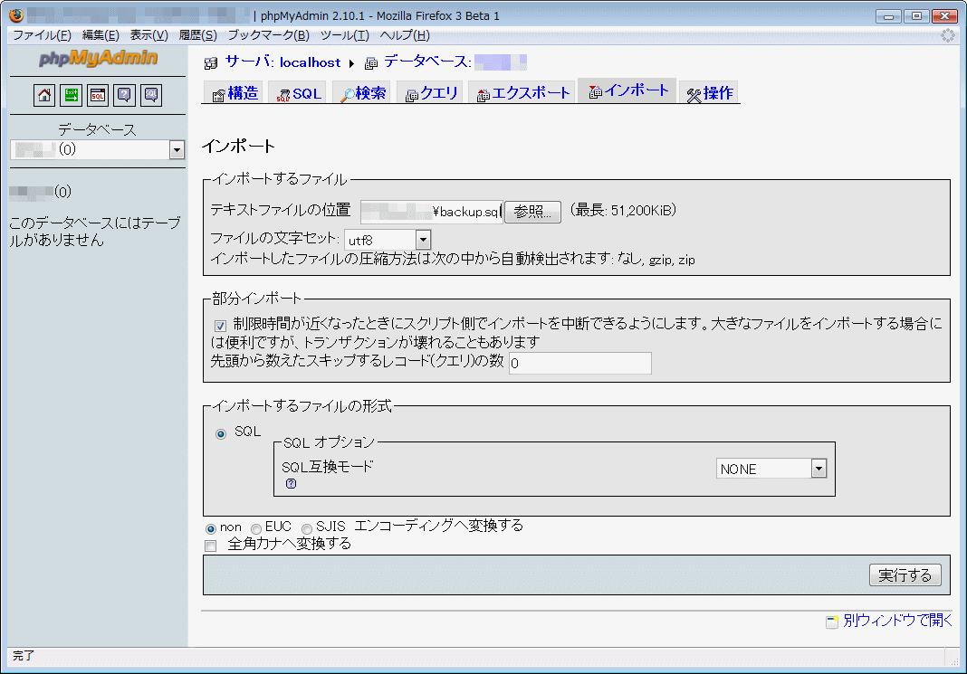Select the EUC encoding radio button
Screen dimensions: 967x674
tap(256, 528)
